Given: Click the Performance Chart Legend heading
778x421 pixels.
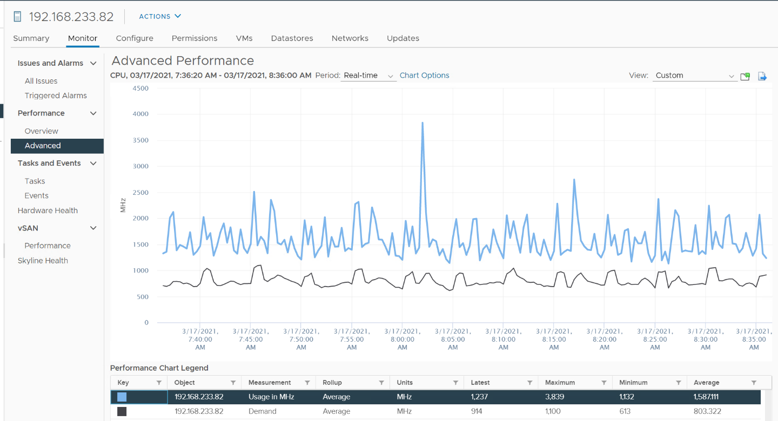Looking at the screenshot, I should tap(159, 368).
